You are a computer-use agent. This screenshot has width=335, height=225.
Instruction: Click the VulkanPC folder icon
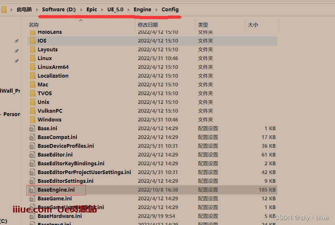(x=33, y=111)
